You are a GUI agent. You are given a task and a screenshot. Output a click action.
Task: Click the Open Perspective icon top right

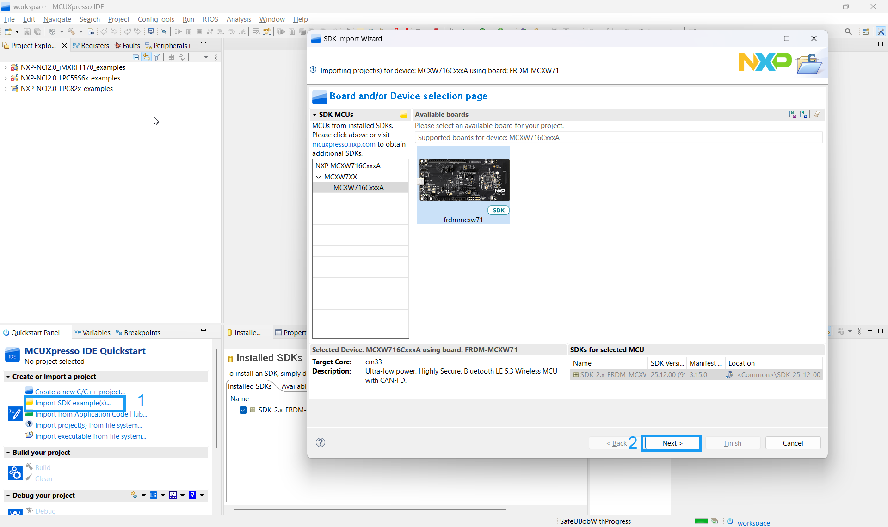click(x=866, y=31)
